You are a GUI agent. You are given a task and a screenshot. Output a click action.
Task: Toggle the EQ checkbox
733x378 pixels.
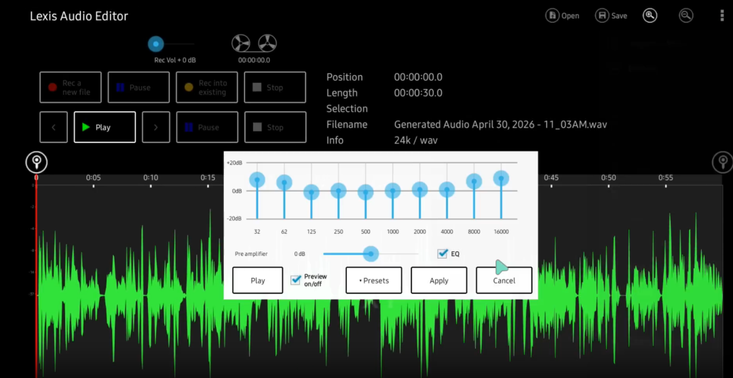coord(443,253)
